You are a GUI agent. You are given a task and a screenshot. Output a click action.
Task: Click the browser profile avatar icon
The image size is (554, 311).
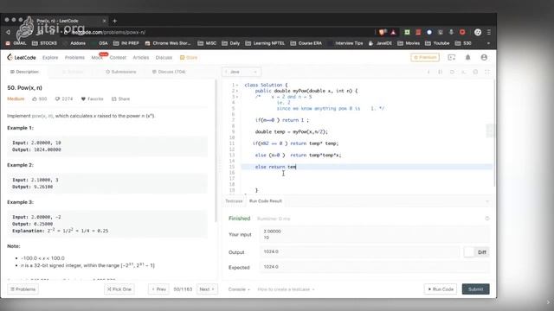(x=478, y=32)
